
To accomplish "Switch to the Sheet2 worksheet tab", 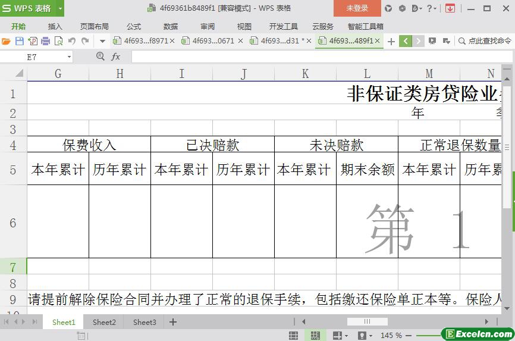I will pos(104,322).
